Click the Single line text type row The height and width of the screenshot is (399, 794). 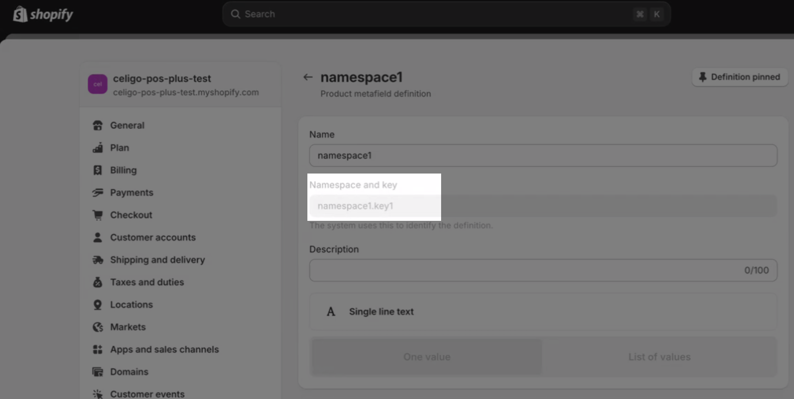(543, 312)
